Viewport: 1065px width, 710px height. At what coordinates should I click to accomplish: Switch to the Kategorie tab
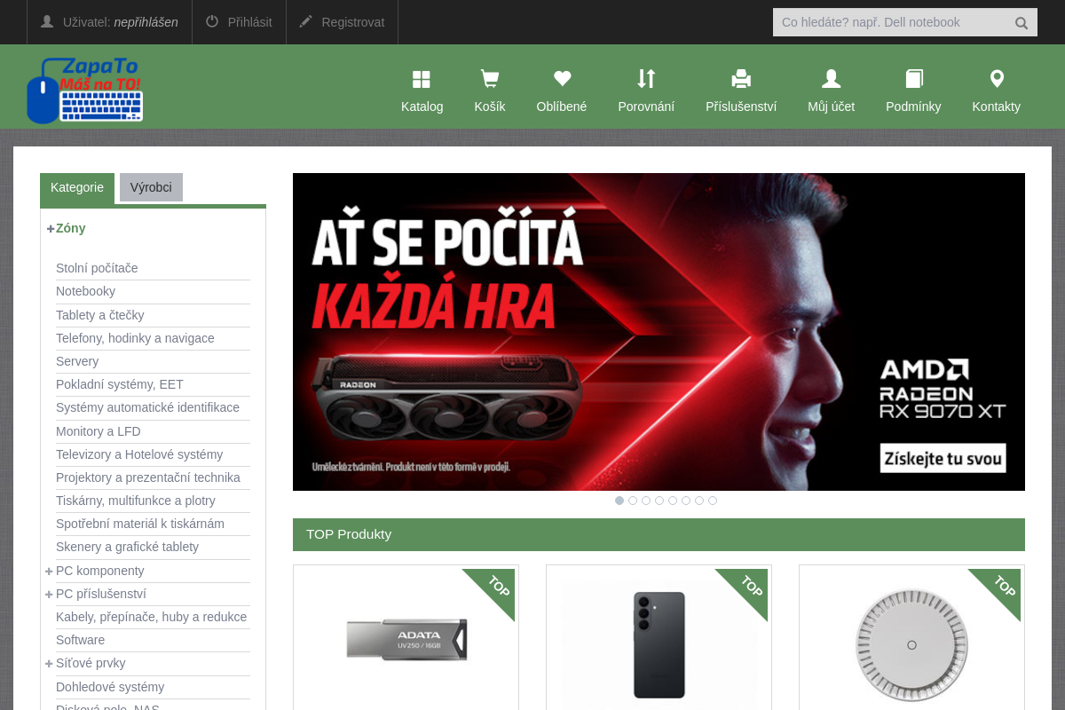(77, 187)
